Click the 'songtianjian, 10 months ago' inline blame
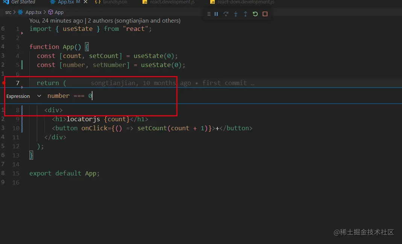This screenshot has height=244, width=402. click(141, 83)
